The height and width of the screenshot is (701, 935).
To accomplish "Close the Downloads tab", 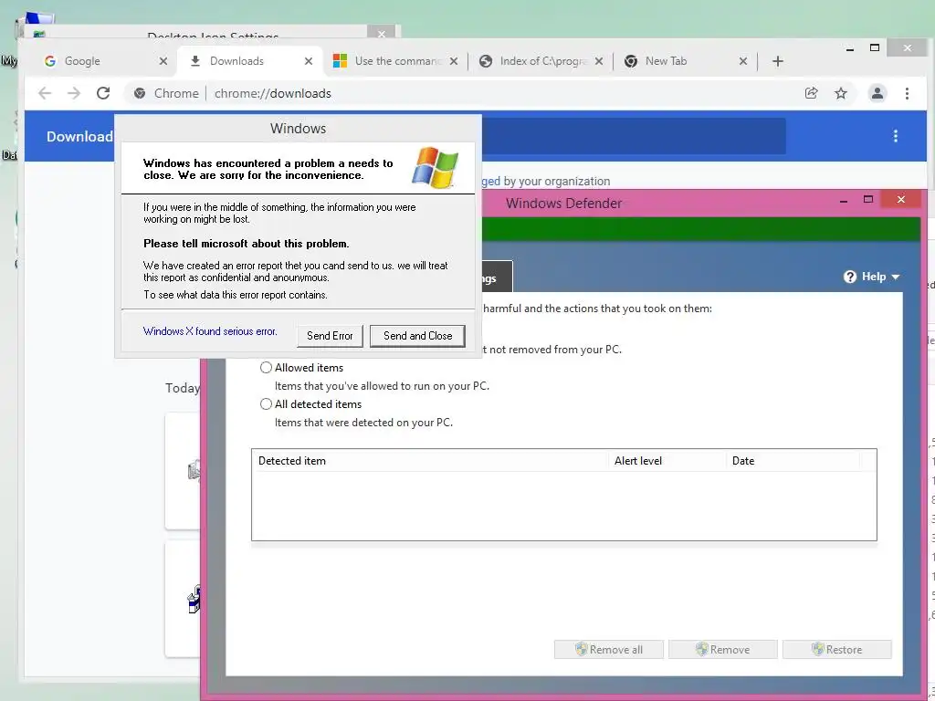I will [309, 61].
